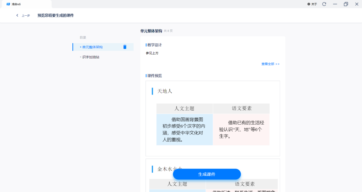This screenshot has width=362, height=192.
Task: Click 人文主题 header in 天地人 slide
Action: [x=184, y=109]
